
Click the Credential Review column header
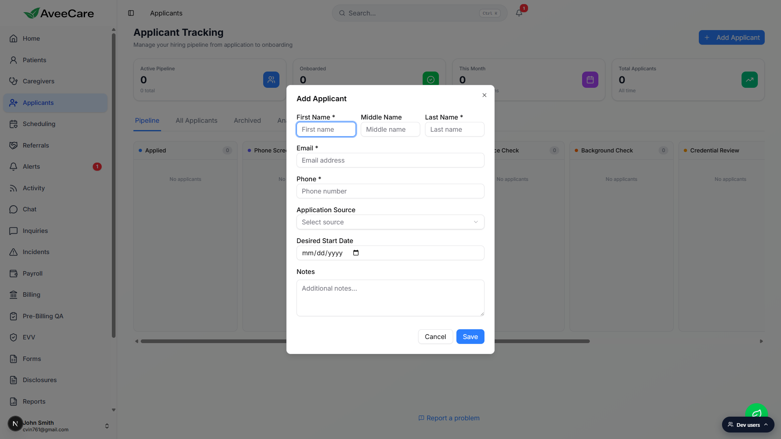click(722, 150)
